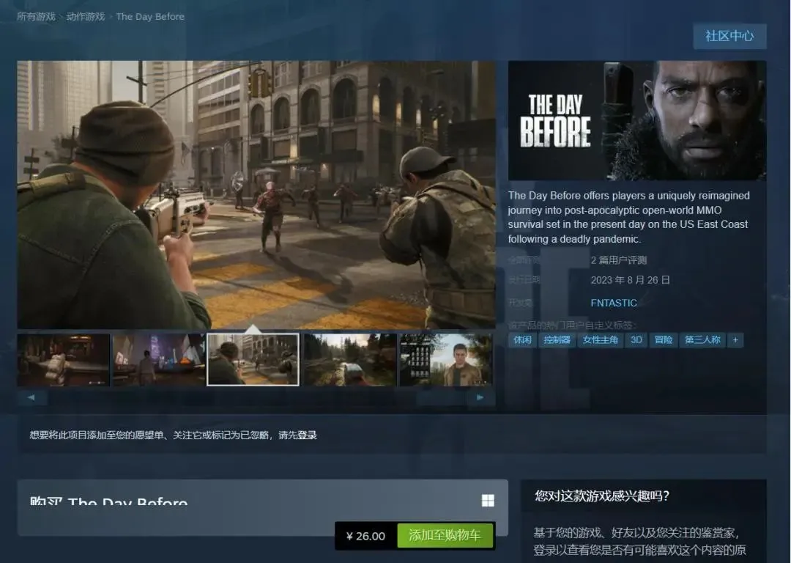Click the 休闲 tag

click(x=522, y=340)
